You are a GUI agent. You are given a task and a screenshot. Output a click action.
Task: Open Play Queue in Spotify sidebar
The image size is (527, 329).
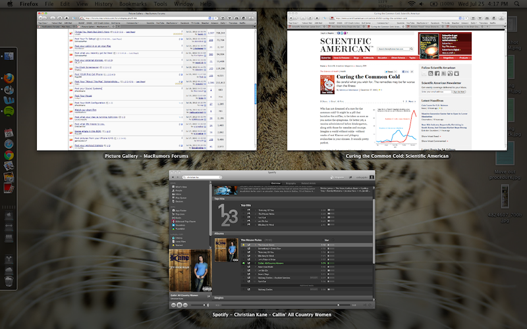(x=179, y=198)
